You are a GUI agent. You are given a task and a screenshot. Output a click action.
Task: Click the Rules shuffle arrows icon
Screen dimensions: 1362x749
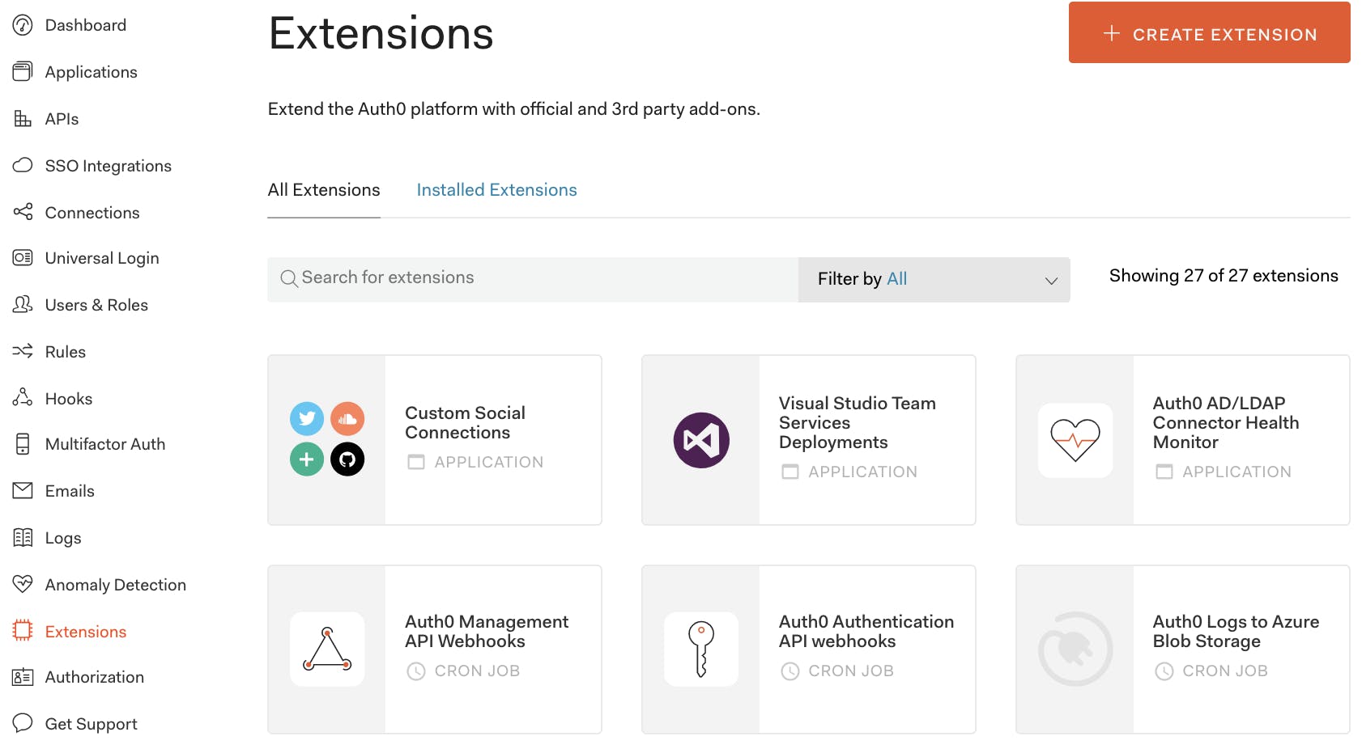23,351
